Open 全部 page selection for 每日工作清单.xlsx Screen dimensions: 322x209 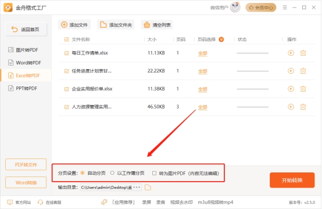[x=203, y=53]
